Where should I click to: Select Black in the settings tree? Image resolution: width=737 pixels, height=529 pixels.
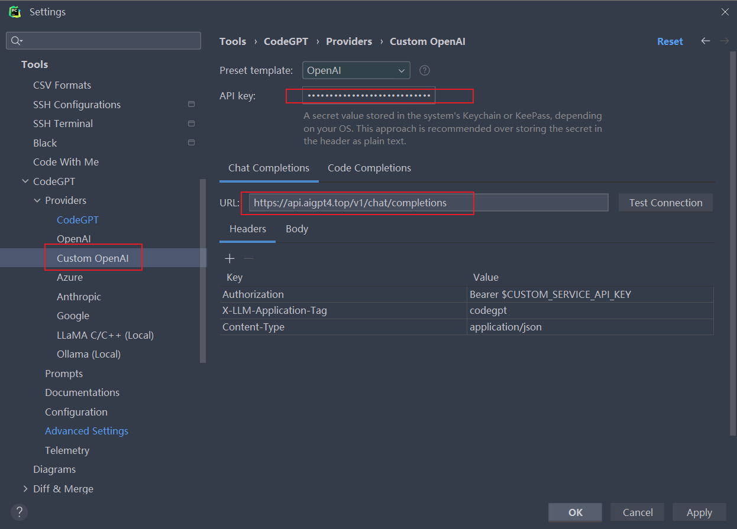click(x=45, y=143)
